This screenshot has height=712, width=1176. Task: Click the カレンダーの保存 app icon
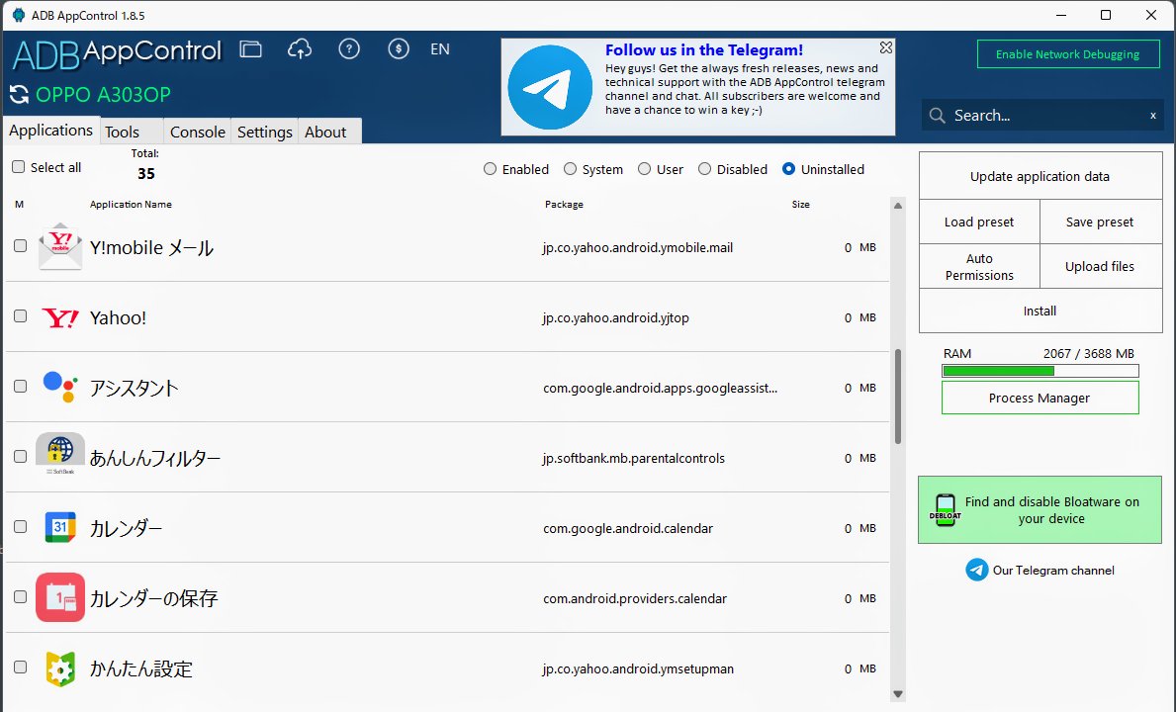pyautogui.click(x=60, y=598)
